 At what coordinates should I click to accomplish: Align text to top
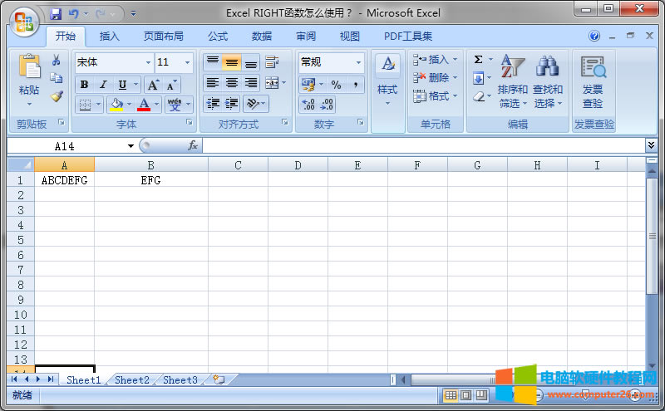click(213, 62)
